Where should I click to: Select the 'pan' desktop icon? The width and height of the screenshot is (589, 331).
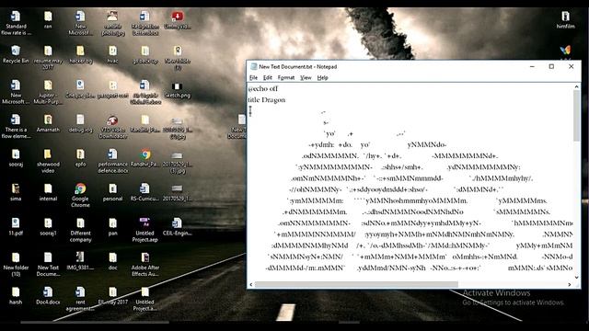pos(112,227)
